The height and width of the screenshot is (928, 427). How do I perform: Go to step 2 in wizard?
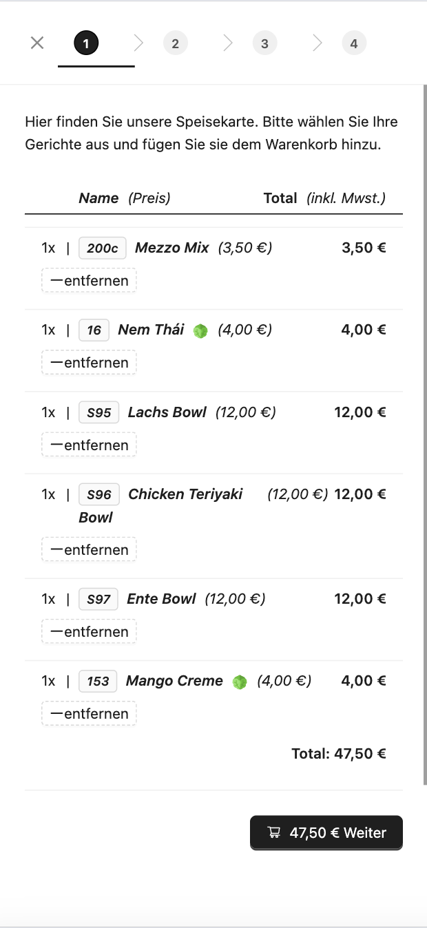[x=175, y=43]
